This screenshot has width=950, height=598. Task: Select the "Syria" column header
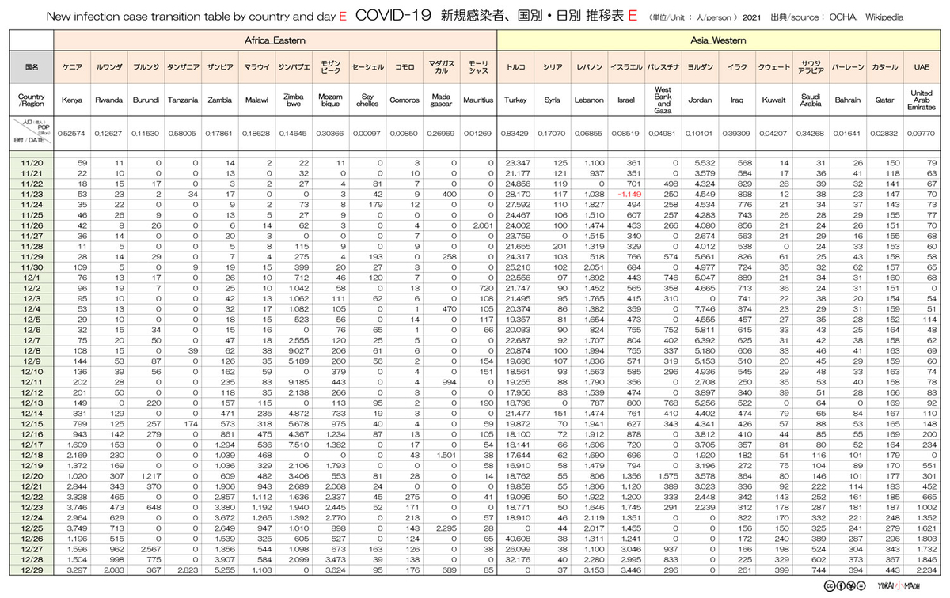click(553, 101)
